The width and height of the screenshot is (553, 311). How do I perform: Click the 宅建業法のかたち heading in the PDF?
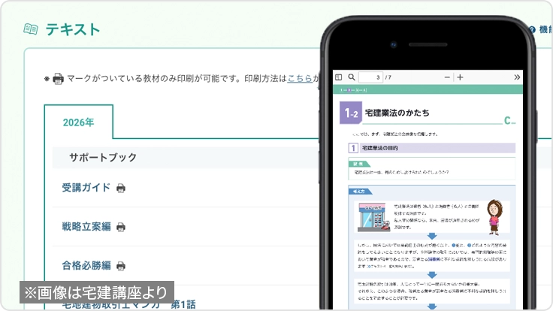point(397,113)
